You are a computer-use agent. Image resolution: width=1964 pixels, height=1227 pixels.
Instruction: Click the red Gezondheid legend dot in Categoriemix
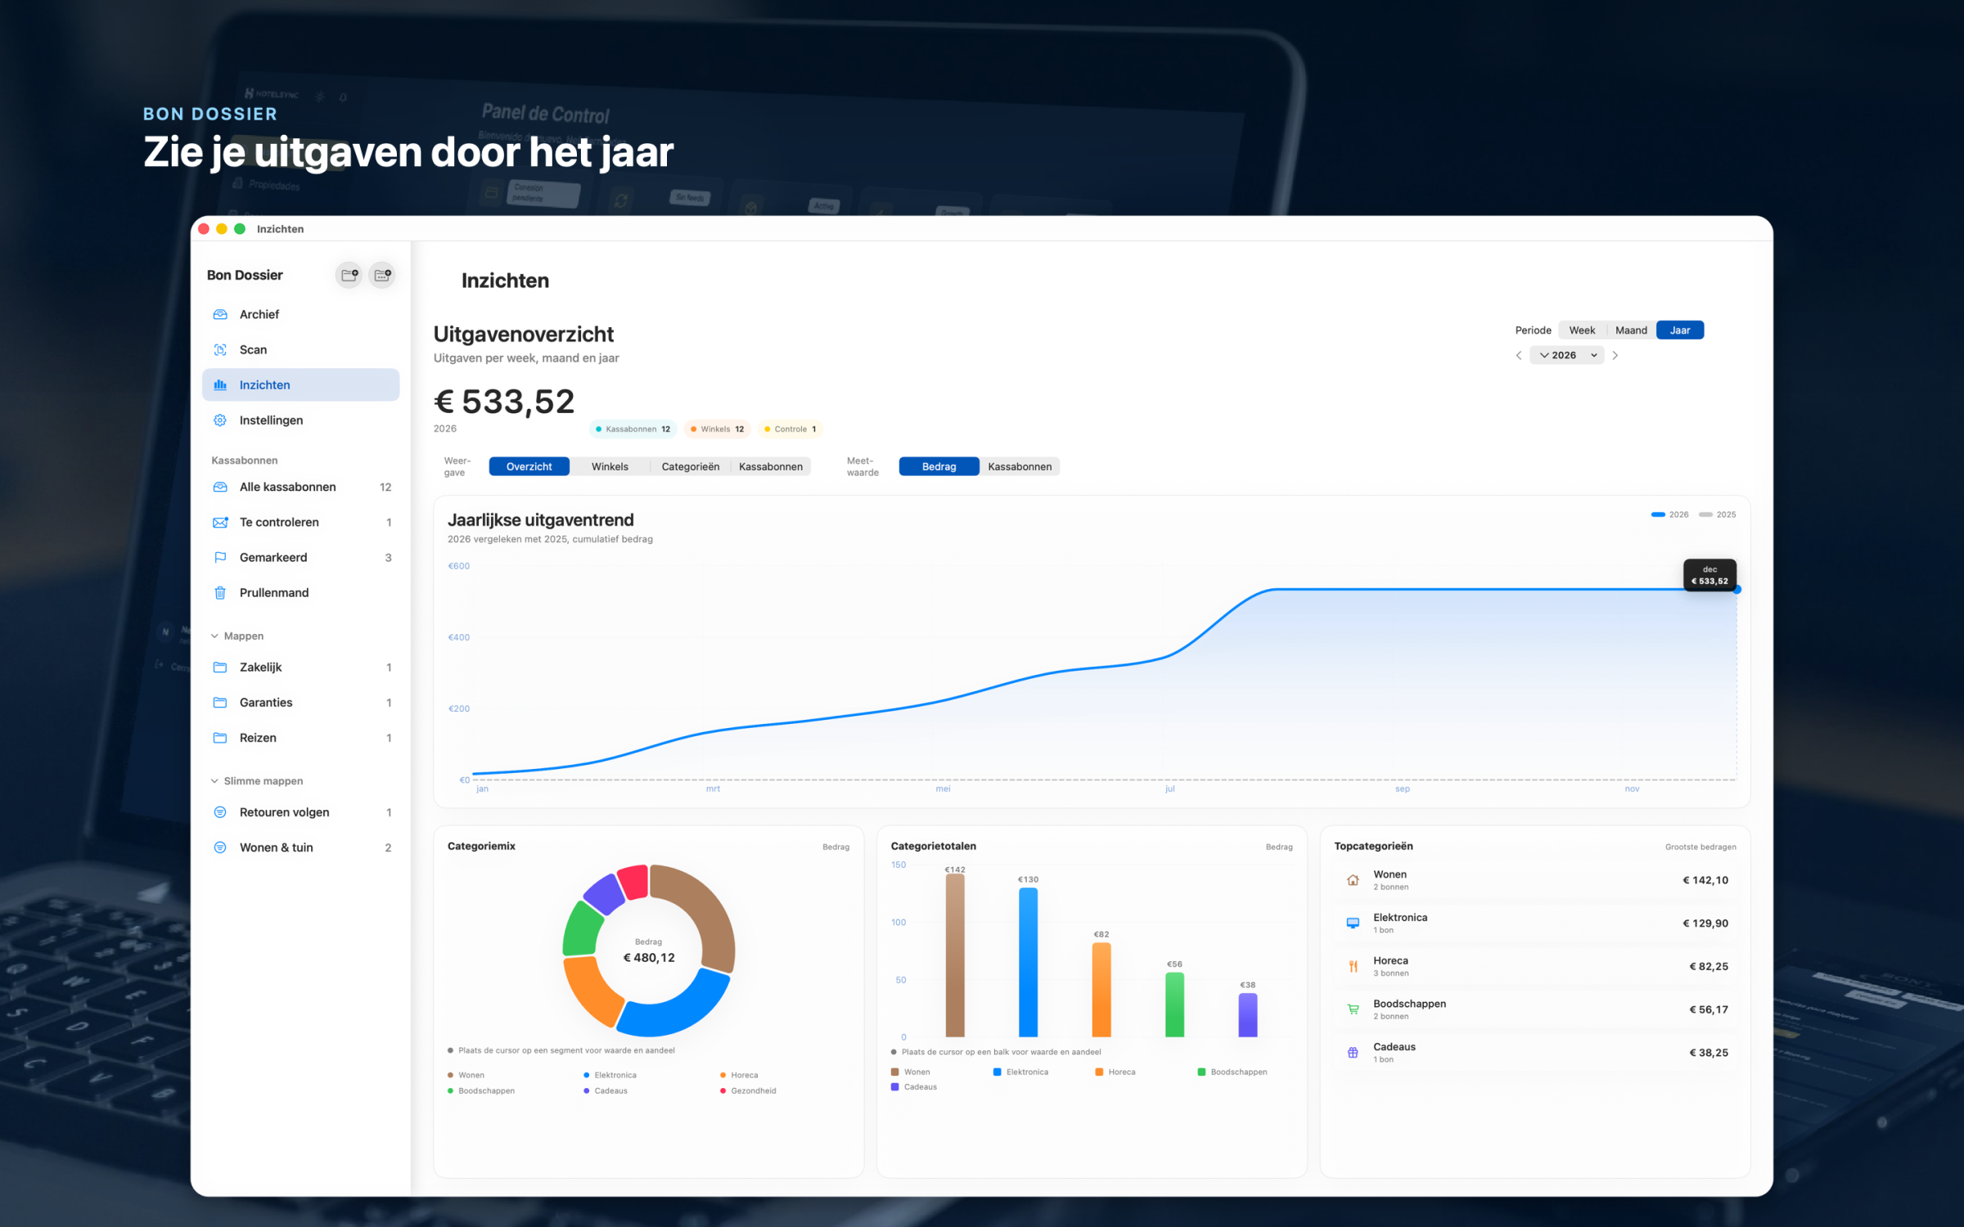[x=723, y=1090]
